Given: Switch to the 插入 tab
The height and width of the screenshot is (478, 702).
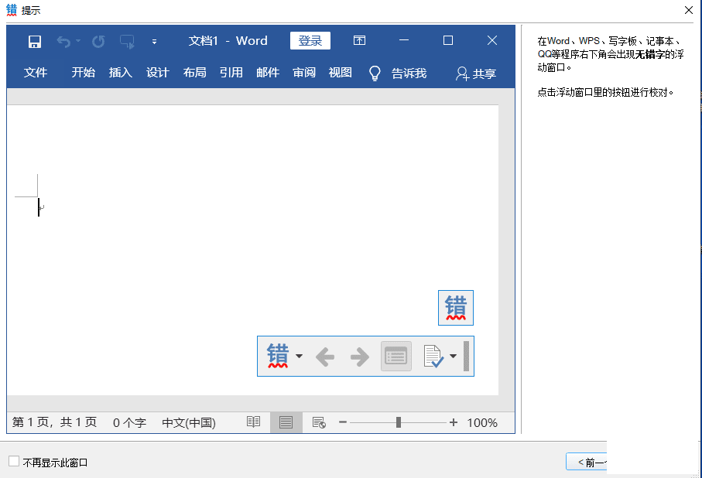Looking at the screenshot, I should [121, 73].
